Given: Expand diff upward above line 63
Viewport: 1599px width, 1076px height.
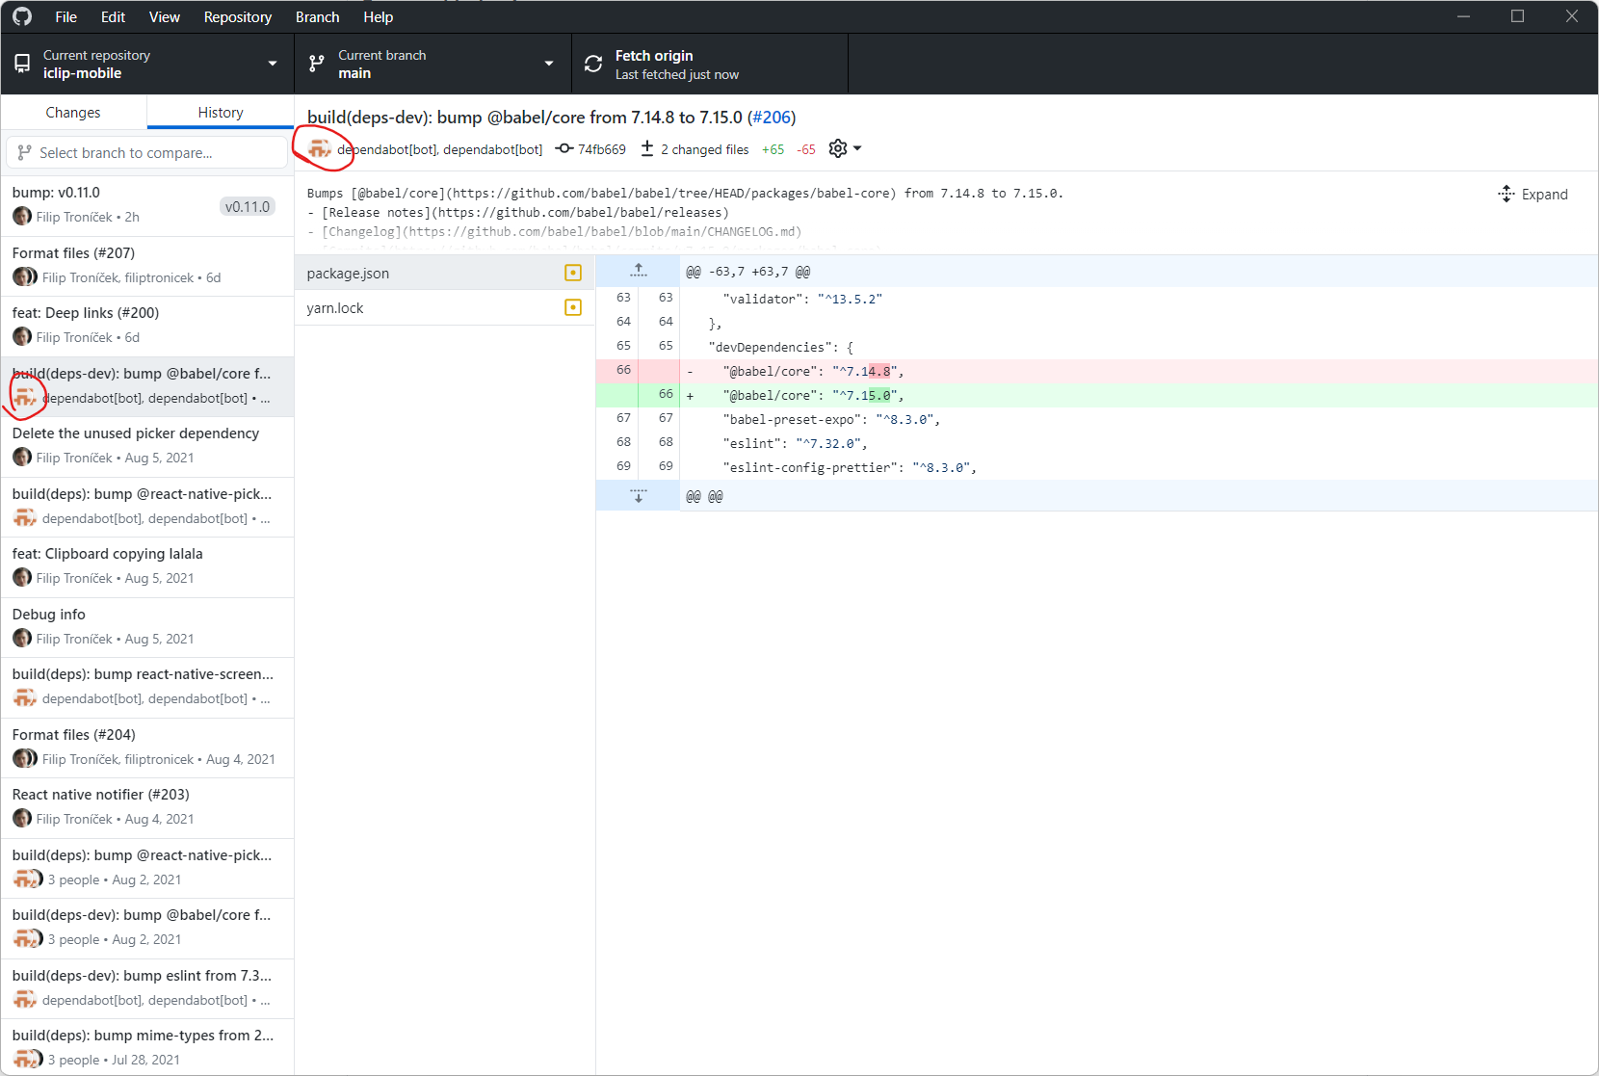Looking at the screenshot, I should click(638, 271).
